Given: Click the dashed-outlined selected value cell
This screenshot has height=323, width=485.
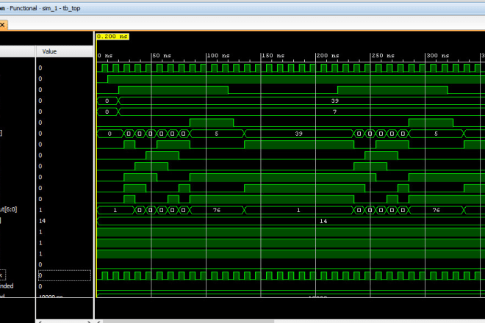Looking at the screenshot, I should click(x=65, y=275).
